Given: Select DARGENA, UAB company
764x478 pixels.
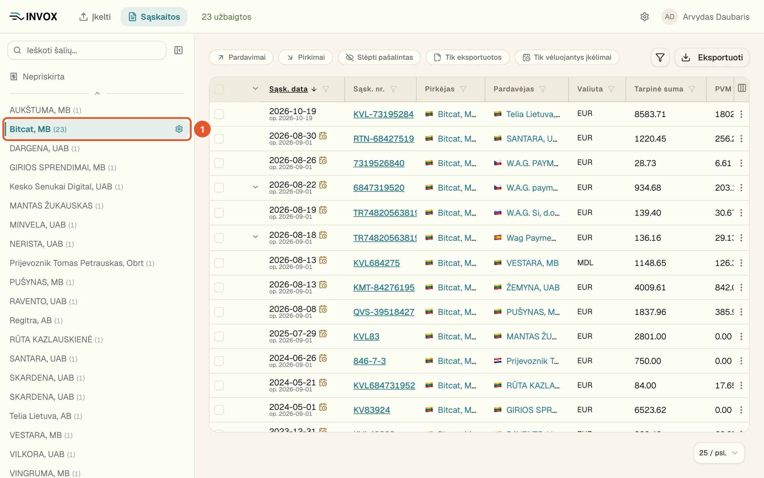Looking at the screenshot, I should pyautogui.click(x=44, y=148).
